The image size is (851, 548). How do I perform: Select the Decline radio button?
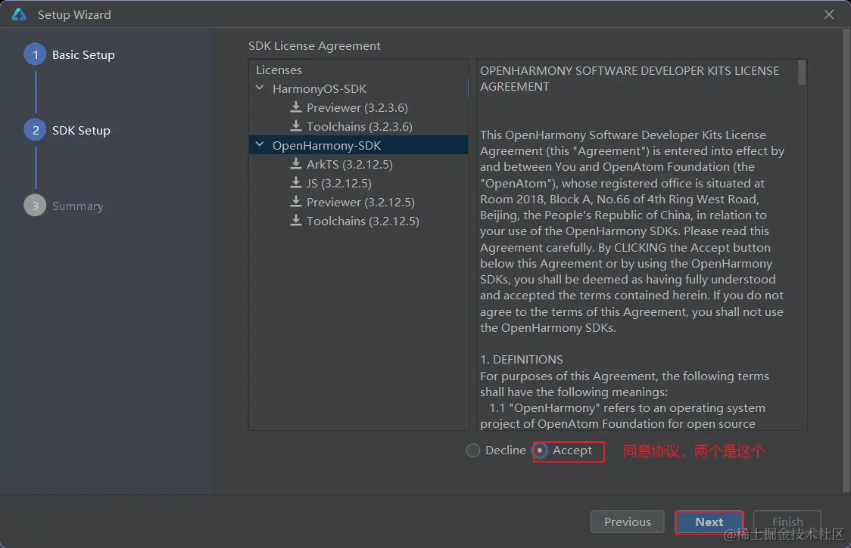tap(472, 450)
